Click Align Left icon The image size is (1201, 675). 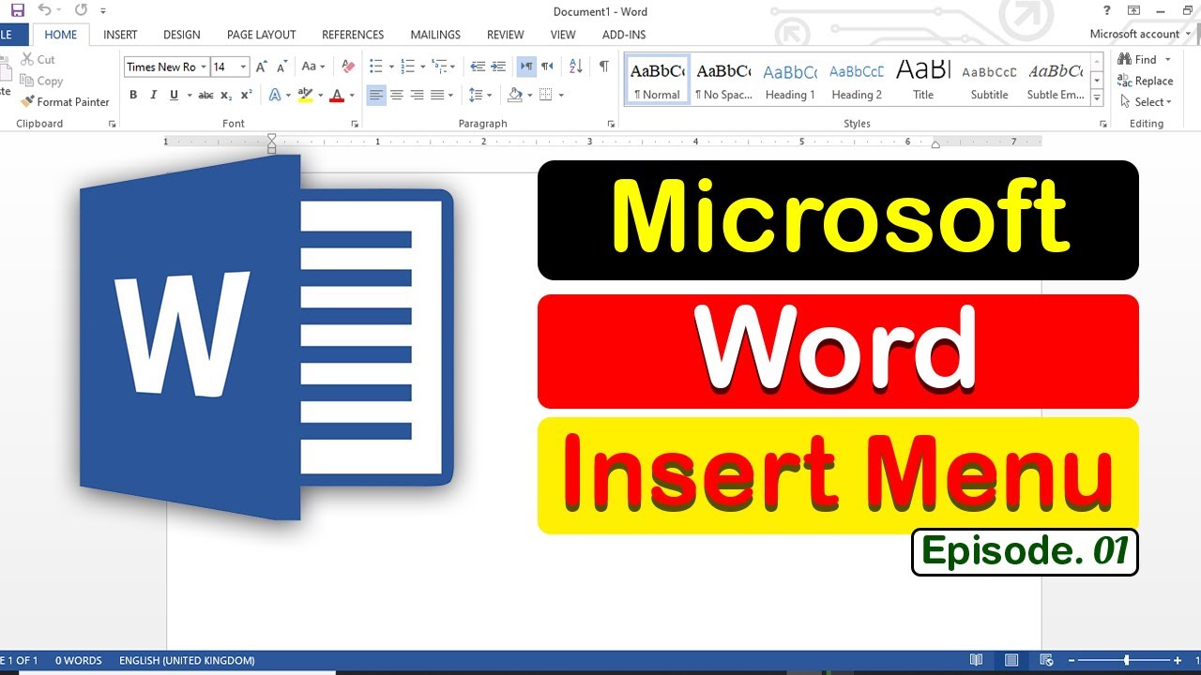tap(376, 95)
